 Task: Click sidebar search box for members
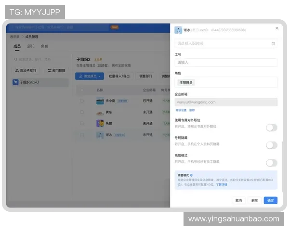(40, 59)
